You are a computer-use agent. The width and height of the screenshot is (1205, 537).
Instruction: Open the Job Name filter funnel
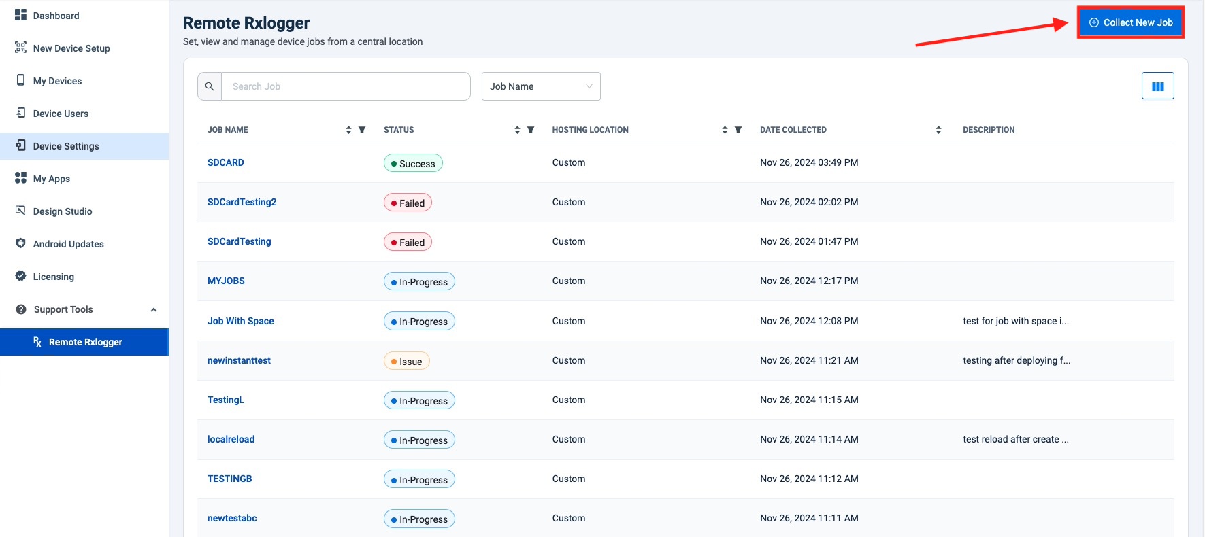362,130
